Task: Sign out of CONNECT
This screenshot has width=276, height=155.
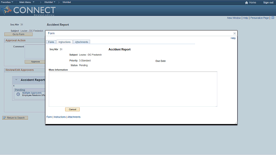Action: pyautogui.click(x=268, y=3)
